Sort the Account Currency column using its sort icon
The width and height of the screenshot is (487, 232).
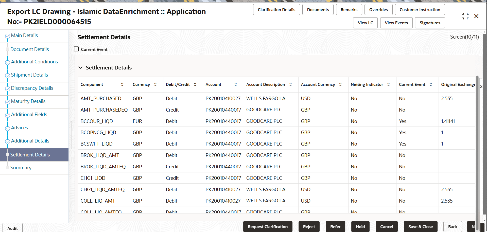click(340, 84)
